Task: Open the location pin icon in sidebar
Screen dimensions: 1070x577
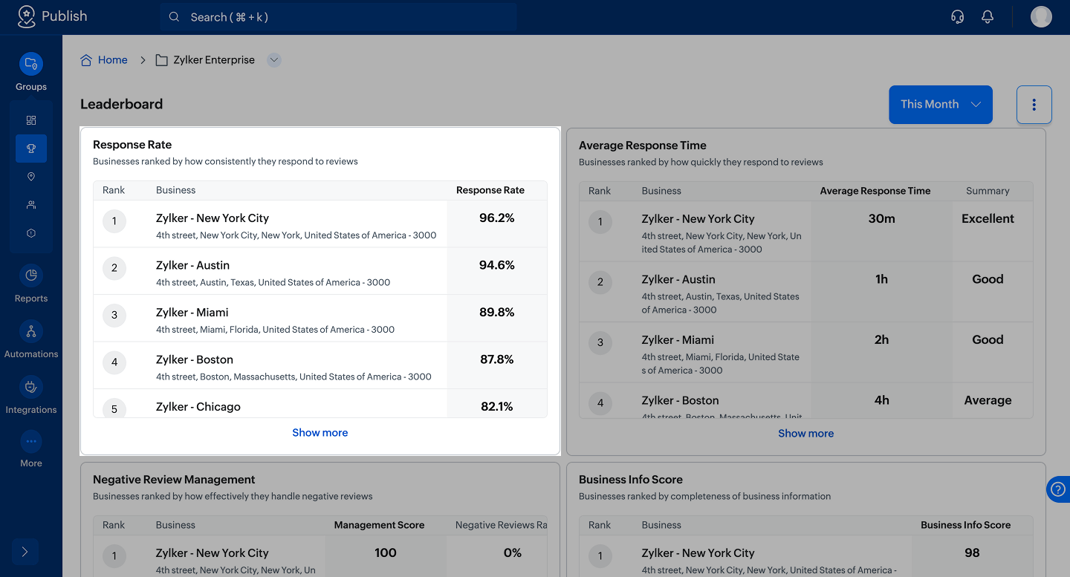Action: pos(31,177)
